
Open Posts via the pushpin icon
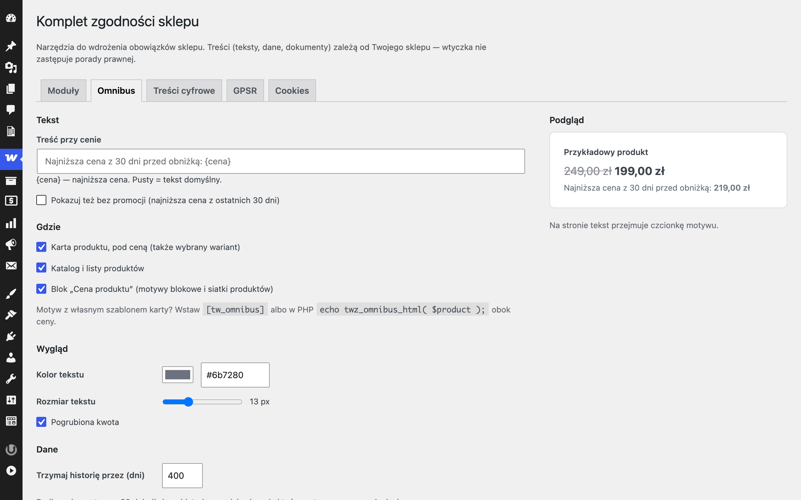click(11, 46)
